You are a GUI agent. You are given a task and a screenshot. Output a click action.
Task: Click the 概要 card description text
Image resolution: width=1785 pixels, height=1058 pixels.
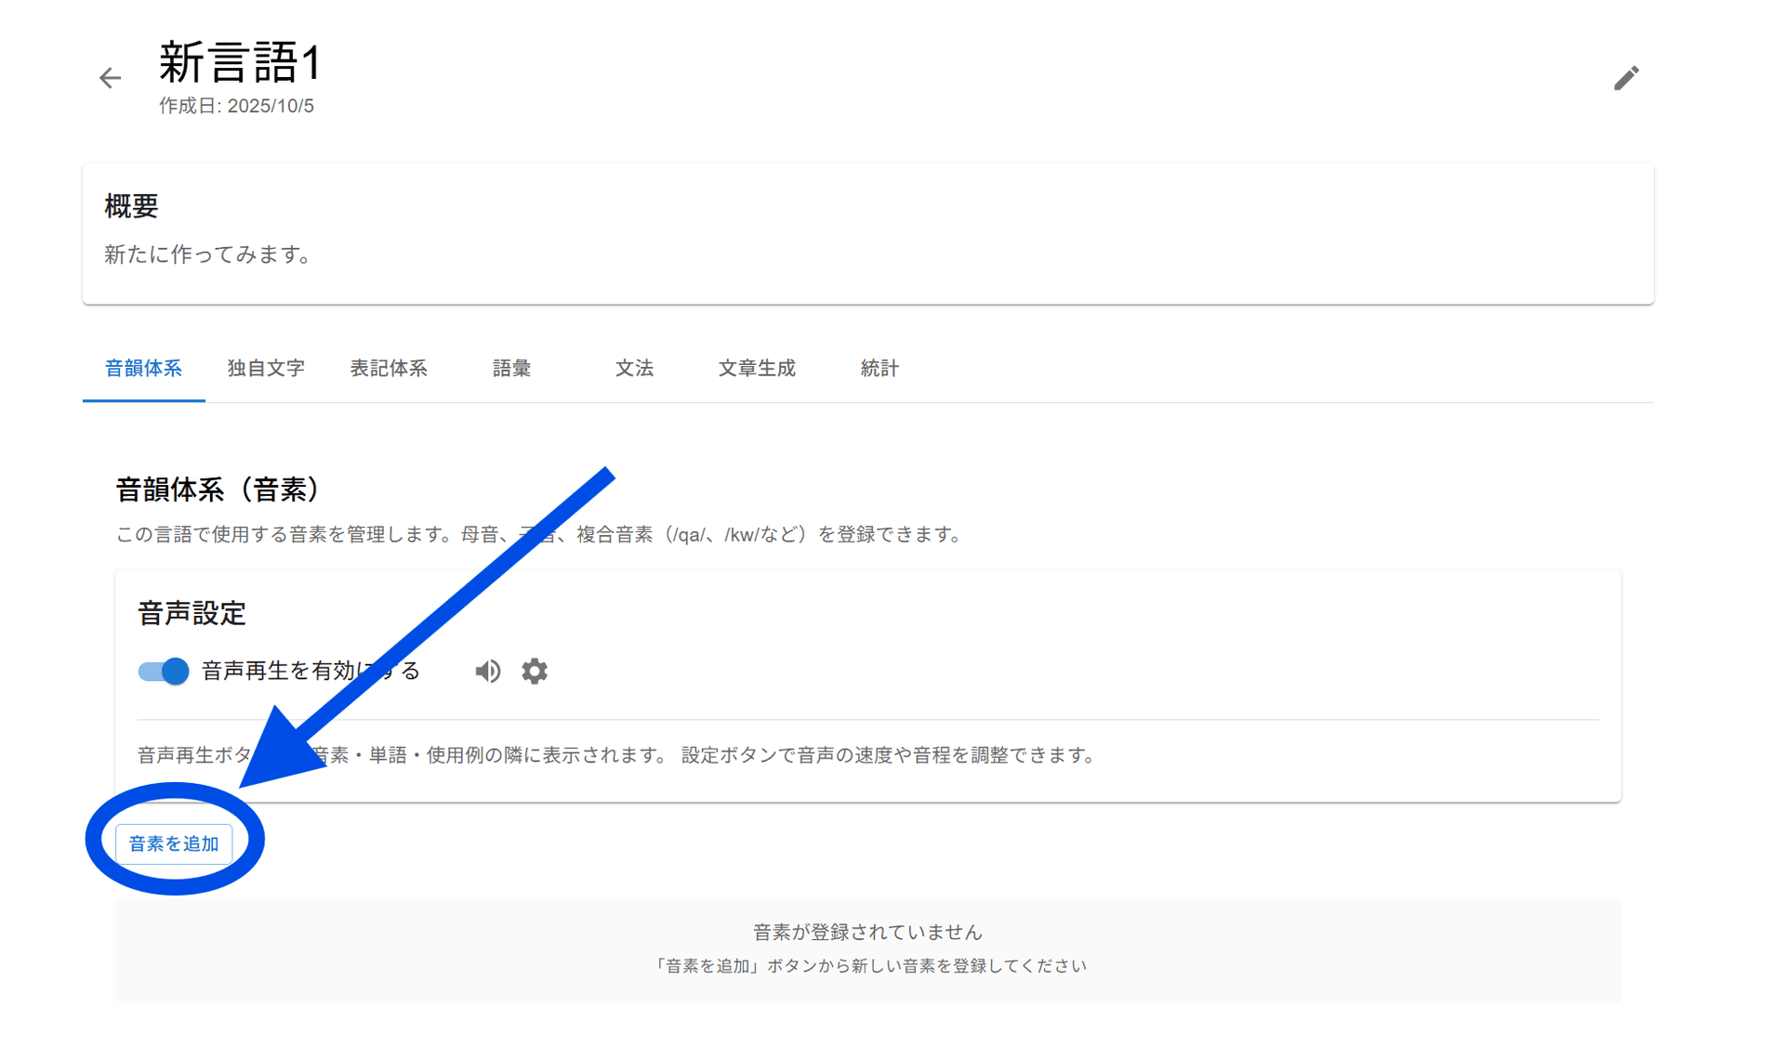[x=208, y=255]
